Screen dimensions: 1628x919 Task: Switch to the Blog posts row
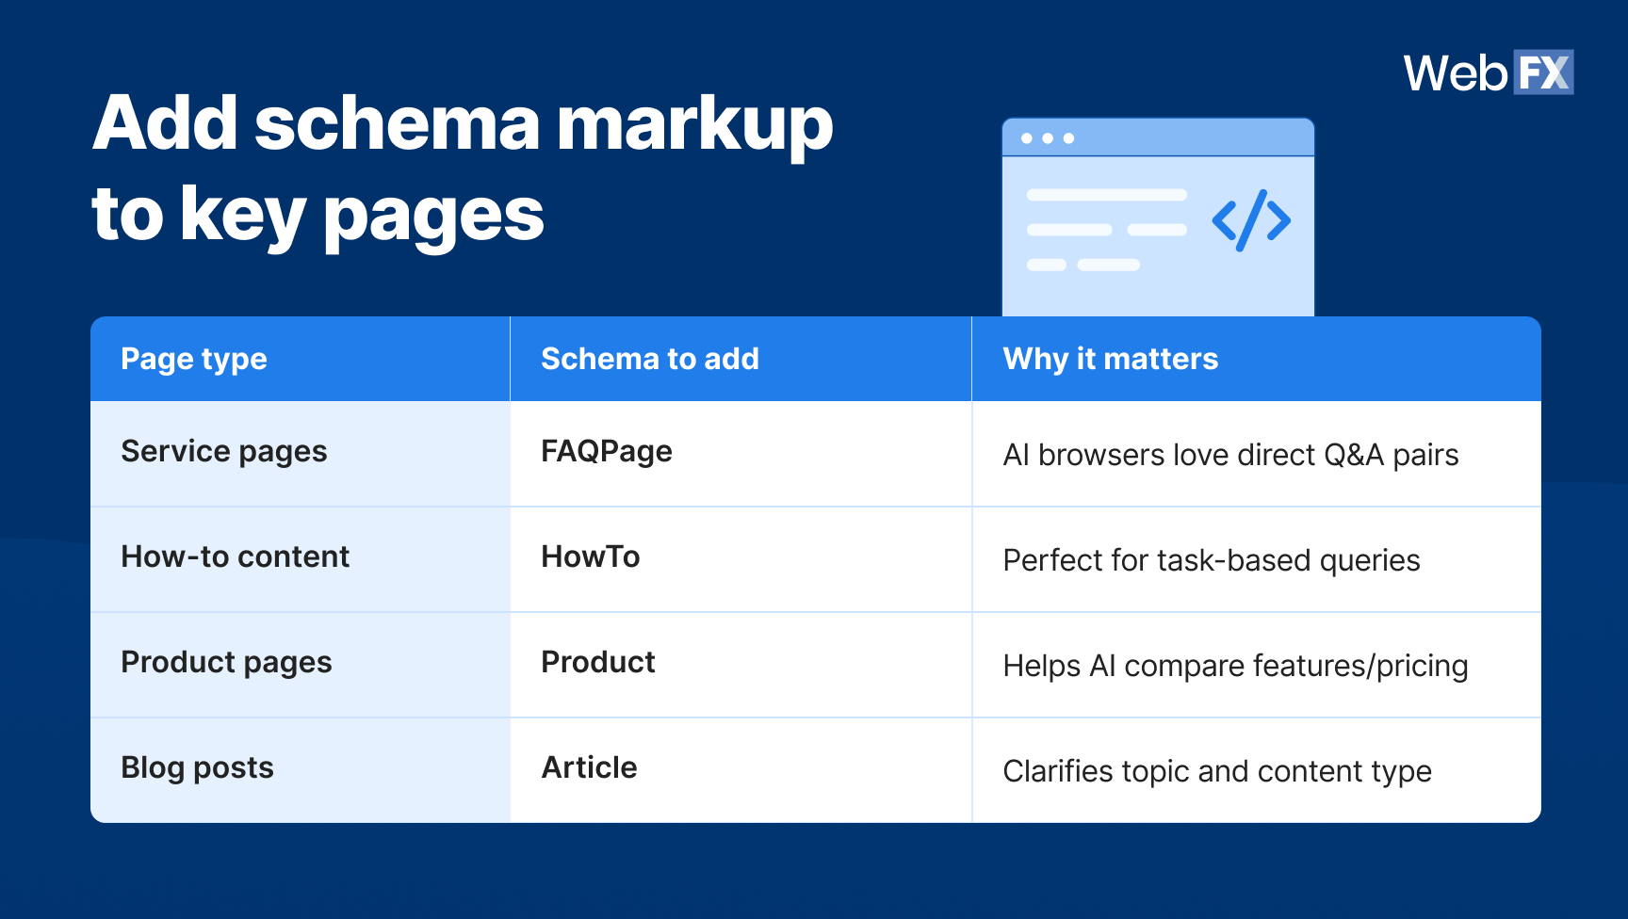(197, 768)
